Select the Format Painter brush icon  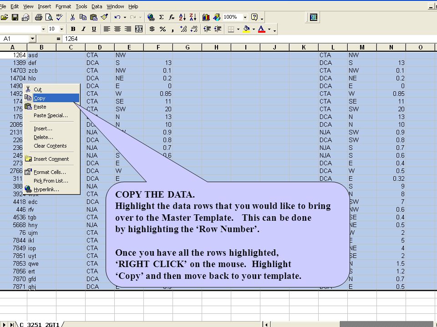click(x=104, y=17)
